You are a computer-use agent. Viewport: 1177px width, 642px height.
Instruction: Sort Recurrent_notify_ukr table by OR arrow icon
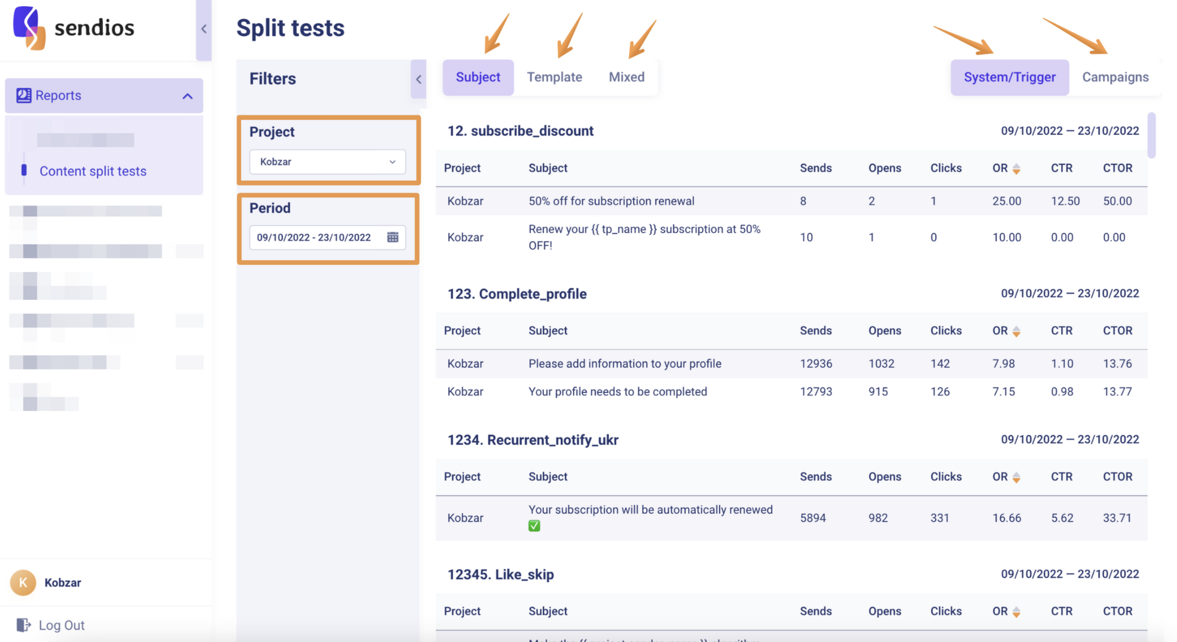pyautogui.click(x=1016, y=477)
